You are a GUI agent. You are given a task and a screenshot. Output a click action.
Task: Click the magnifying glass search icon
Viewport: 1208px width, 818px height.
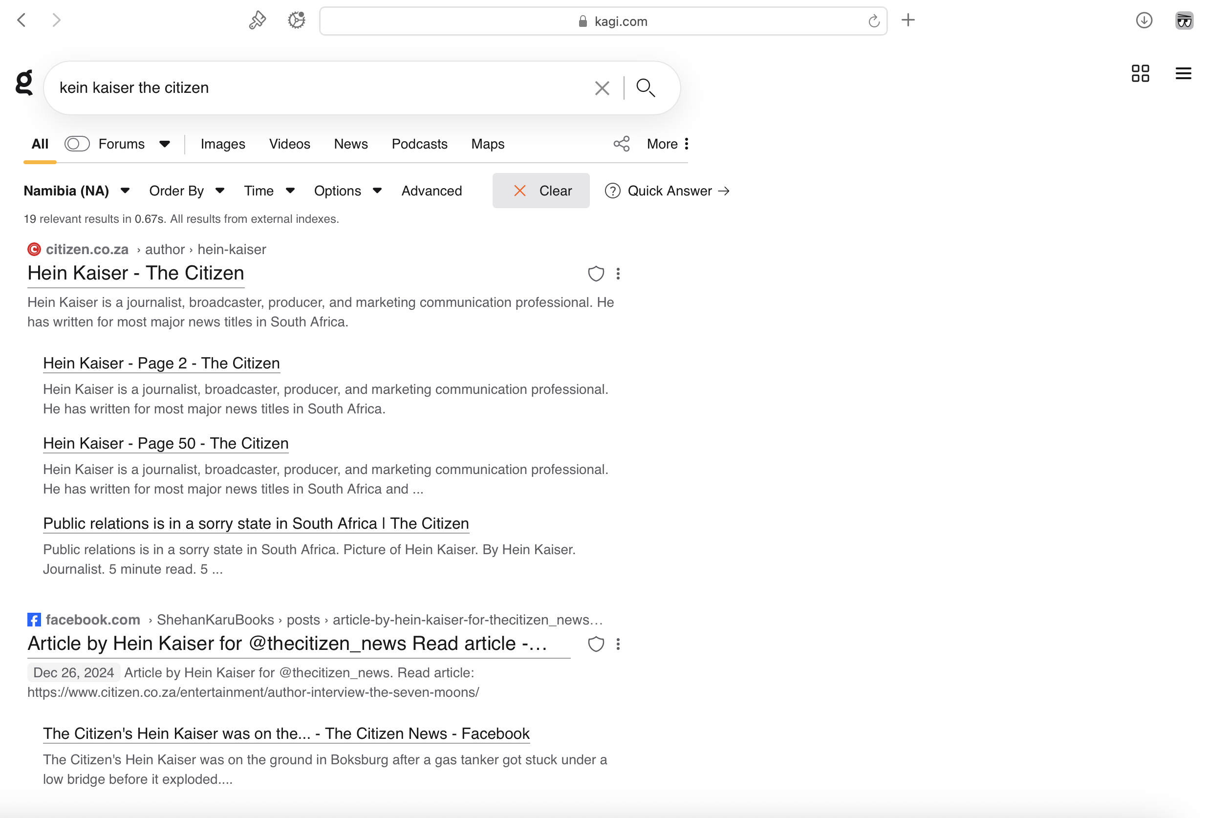645,88
